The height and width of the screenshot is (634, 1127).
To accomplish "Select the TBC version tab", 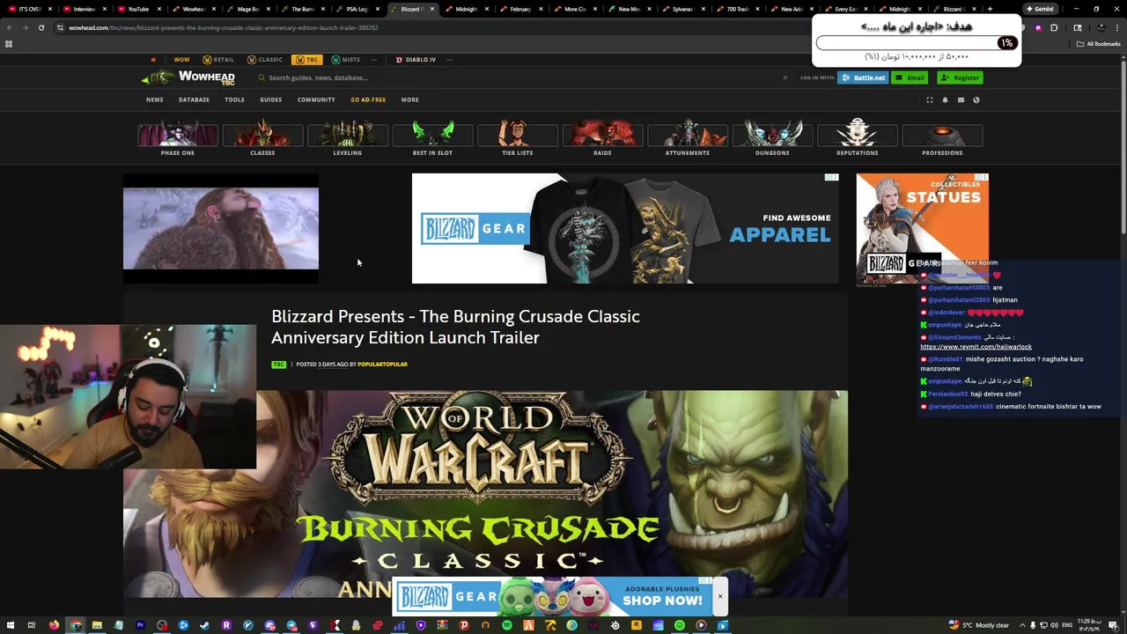I will point(307,60).
